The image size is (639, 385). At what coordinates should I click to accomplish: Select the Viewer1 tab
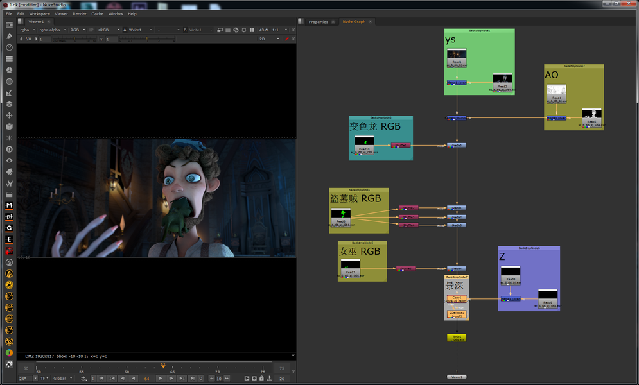36,22
